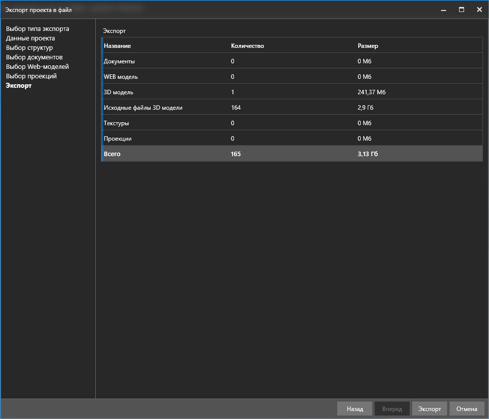Open the Выбор типа экспорта step
489x419 pixels.
[x=37, y=29]
